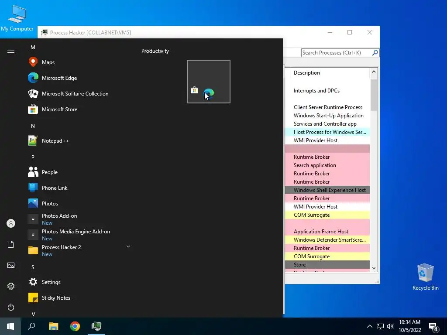Click the search magnifier in Process Hacker
This screenshot has width=447, height=335.
click(375, 53)
